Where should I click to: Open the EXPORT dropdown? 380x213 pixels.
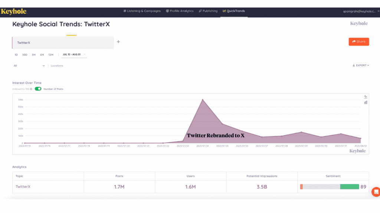click(361, 65)
